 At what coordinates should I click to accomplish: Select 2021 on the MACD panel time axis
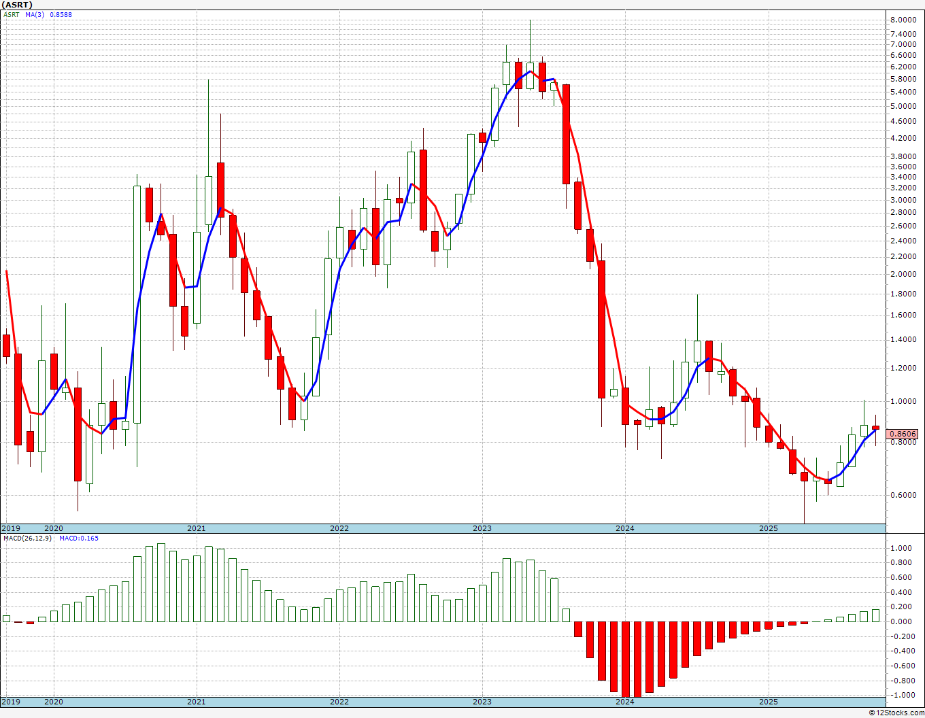[196, 702]
